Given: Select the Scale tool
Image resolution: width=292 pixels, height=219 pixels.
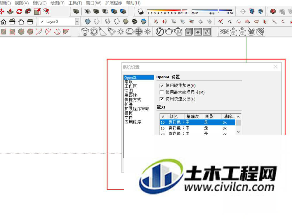Looking at the screenshot, I should point(37,12).
